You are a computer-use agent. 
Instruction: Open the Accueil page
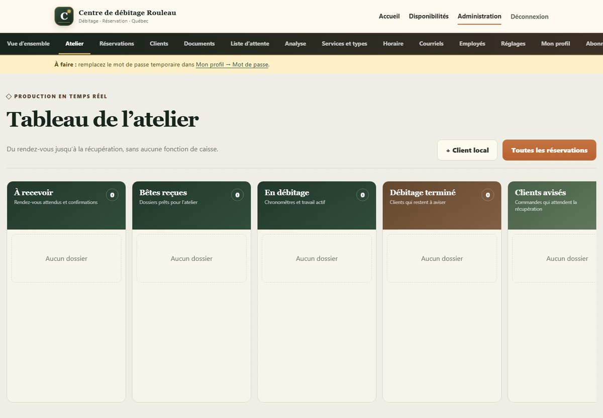click(389, 16)
